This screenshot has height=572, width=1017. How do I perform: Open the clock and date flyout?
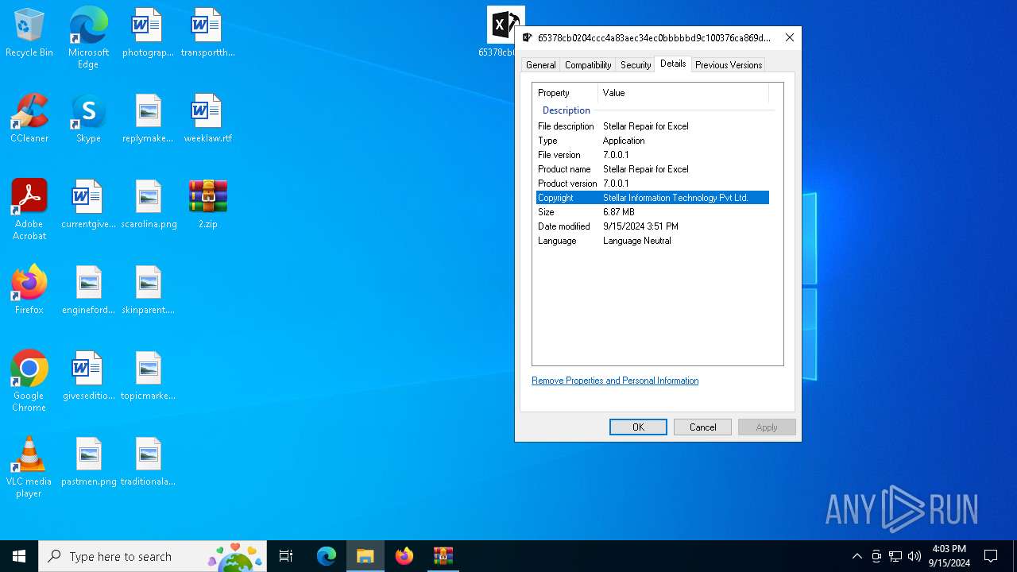tap(949, 556)
